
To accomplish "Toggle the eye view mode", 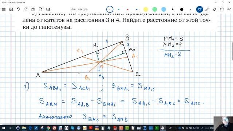I will point(229,9).
